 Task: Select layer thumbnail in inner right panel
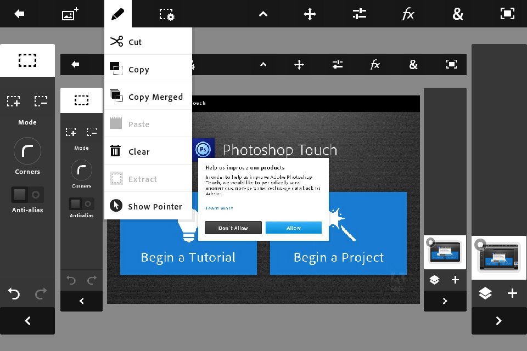click(445, 252)
